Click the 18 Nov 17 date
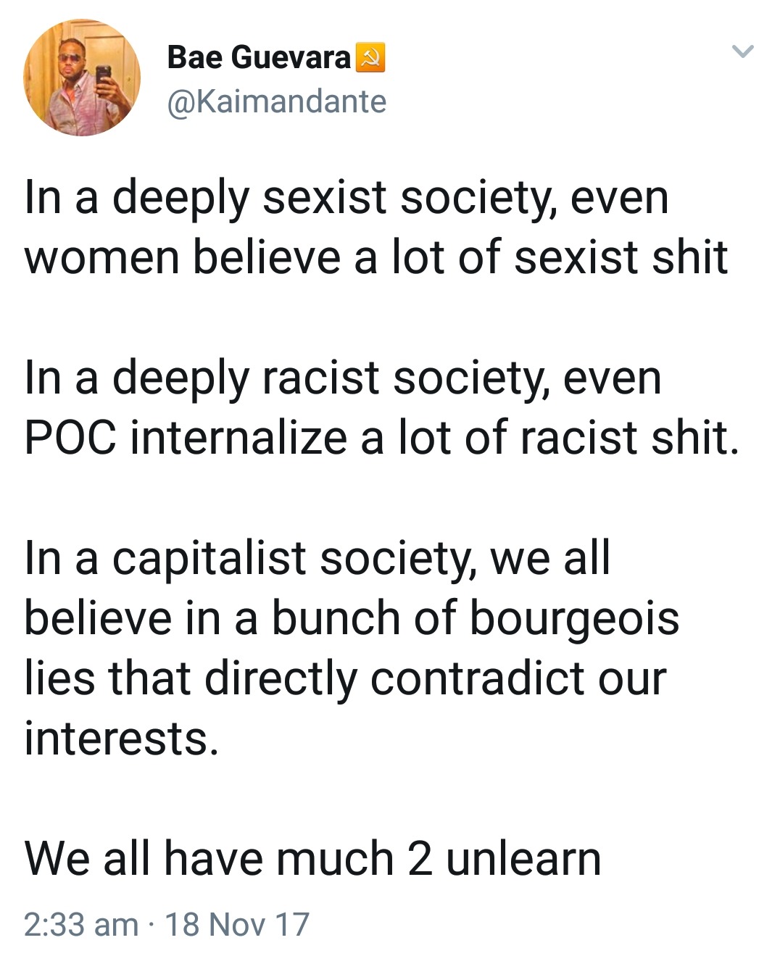The width and height of the screenshot is (780, 956). [x=237, y=924]
